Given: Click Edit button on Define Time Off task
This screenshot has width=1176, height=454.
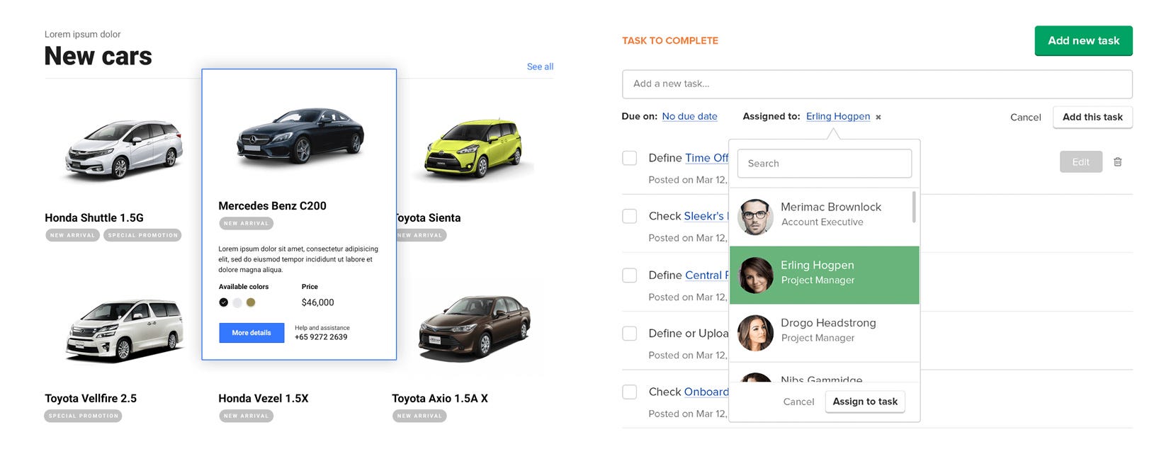Looking at the screenshot, I should [1080, 162].
